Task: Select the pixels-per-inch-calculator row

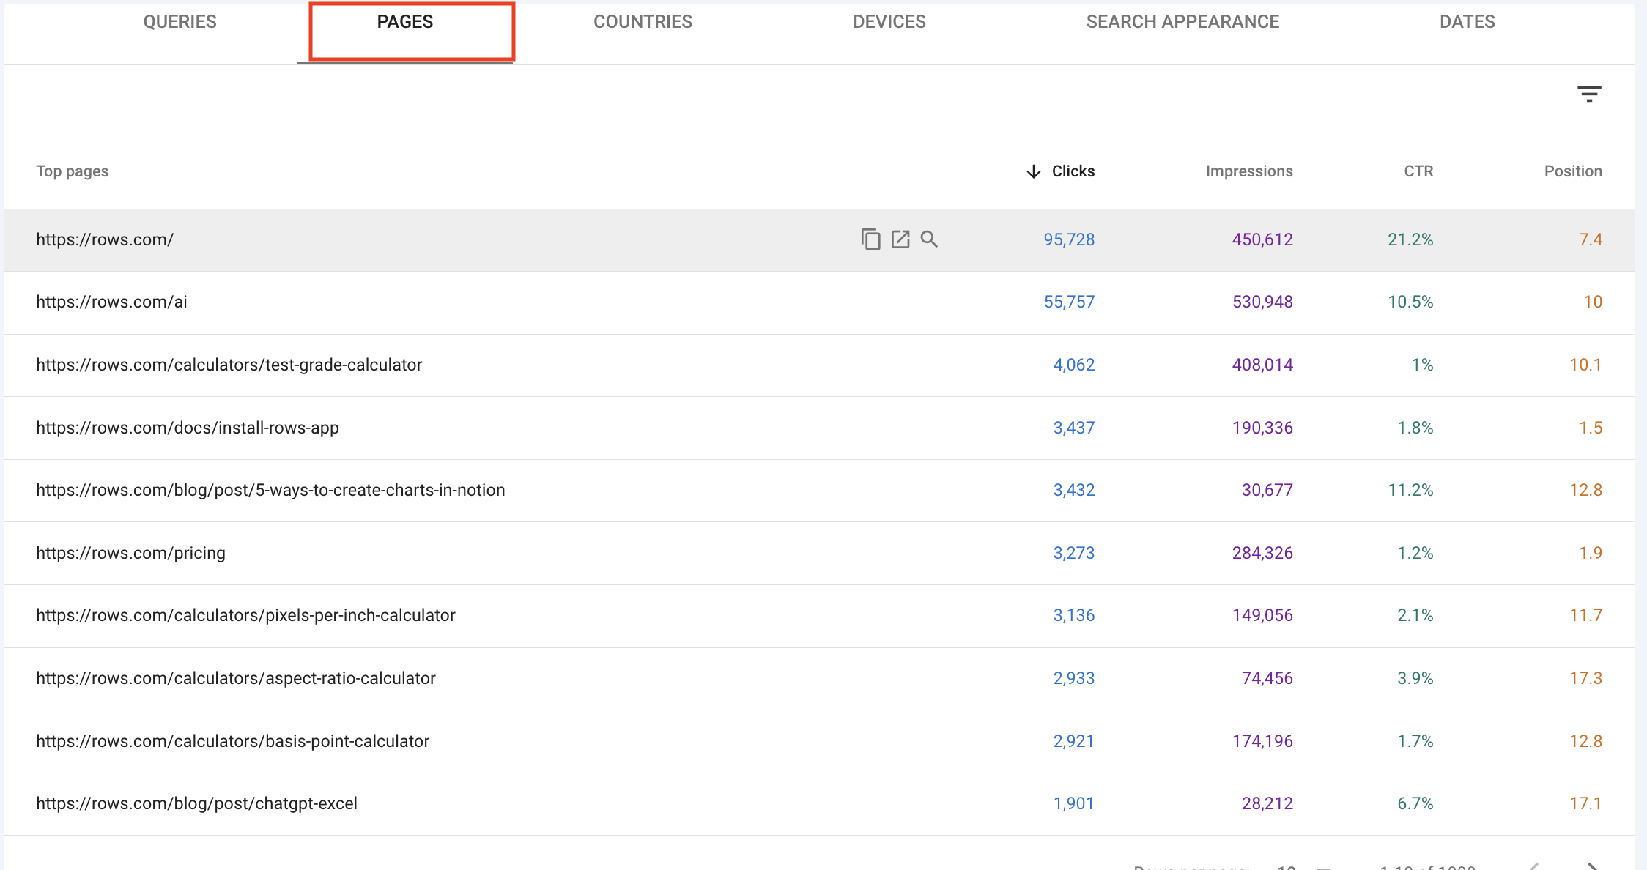Action: (819, 616)
